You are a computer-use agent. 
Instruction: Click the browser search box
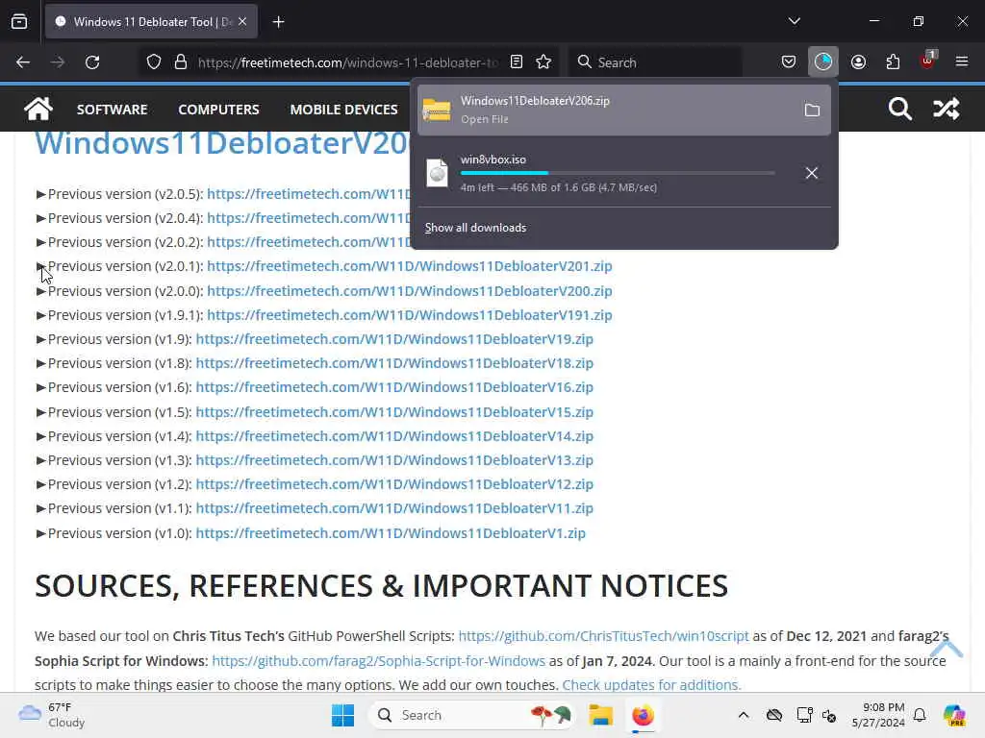pyautogui.click(x=656, y=62)
